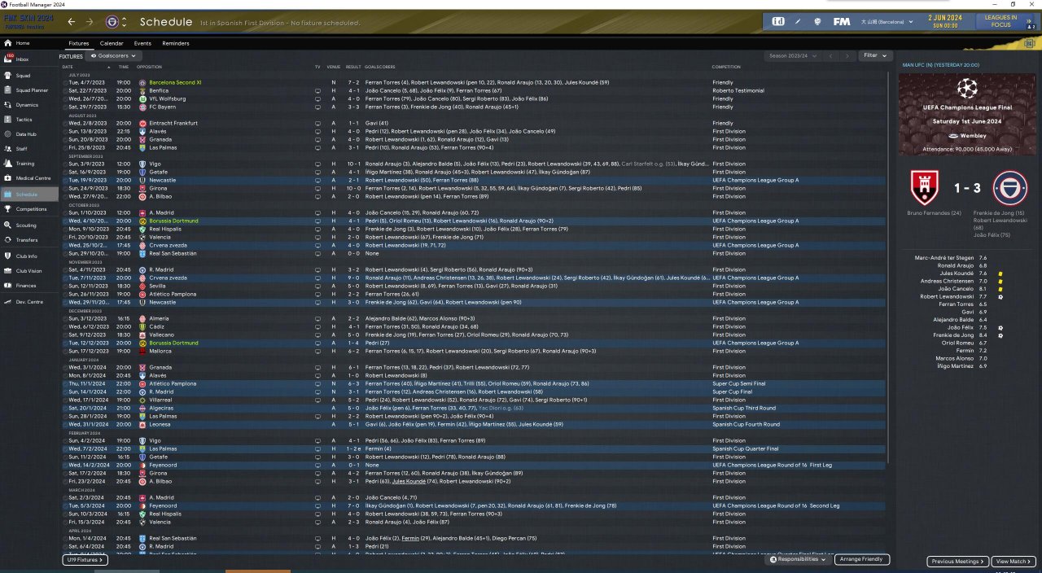Open the Filter dropdown
Screen dimensions: 1042x573
click(875, 55)
